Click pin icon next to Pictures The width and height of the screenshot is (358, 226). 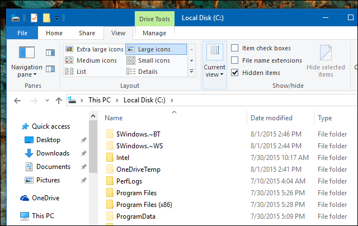coord(83,180)
